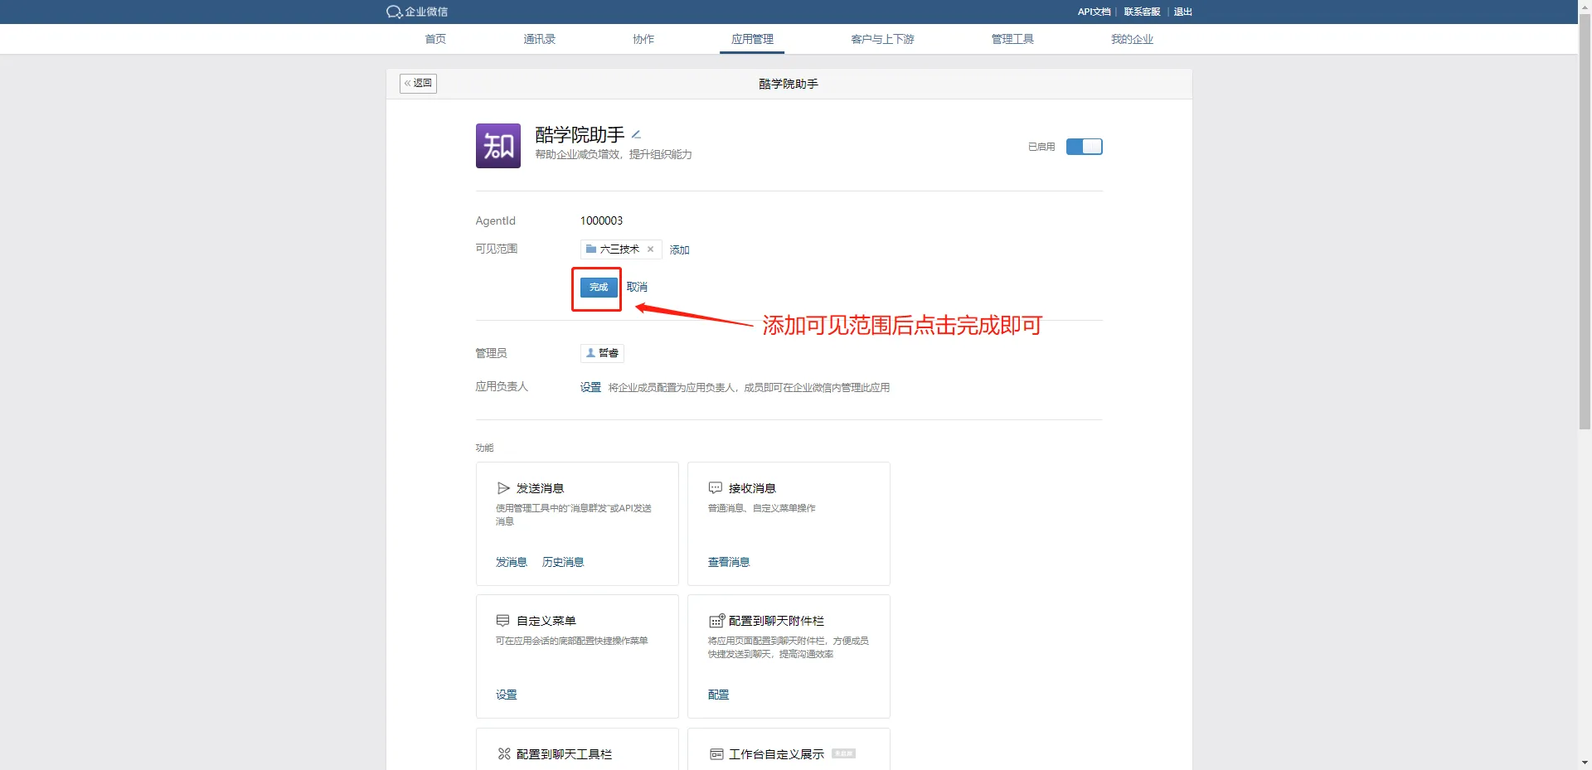The height and width of the screenshot is (770, 1592).
Task: Log out using the 退出 link
Action: (x=1183, y=12)
